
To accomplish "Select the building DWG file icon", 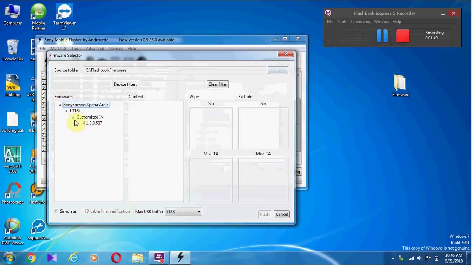I will [x=13, y=86].
